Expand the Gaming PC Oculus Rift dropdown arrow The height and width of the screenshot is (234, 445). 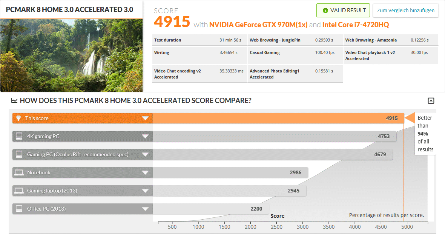145,154
